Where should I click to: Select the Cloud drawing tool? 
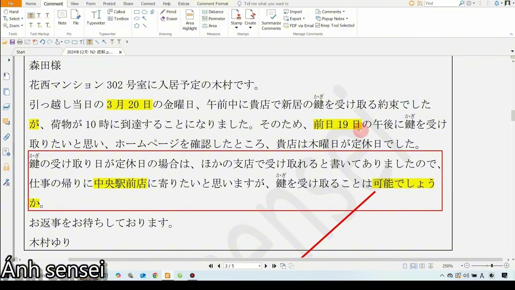pos(144,12)
